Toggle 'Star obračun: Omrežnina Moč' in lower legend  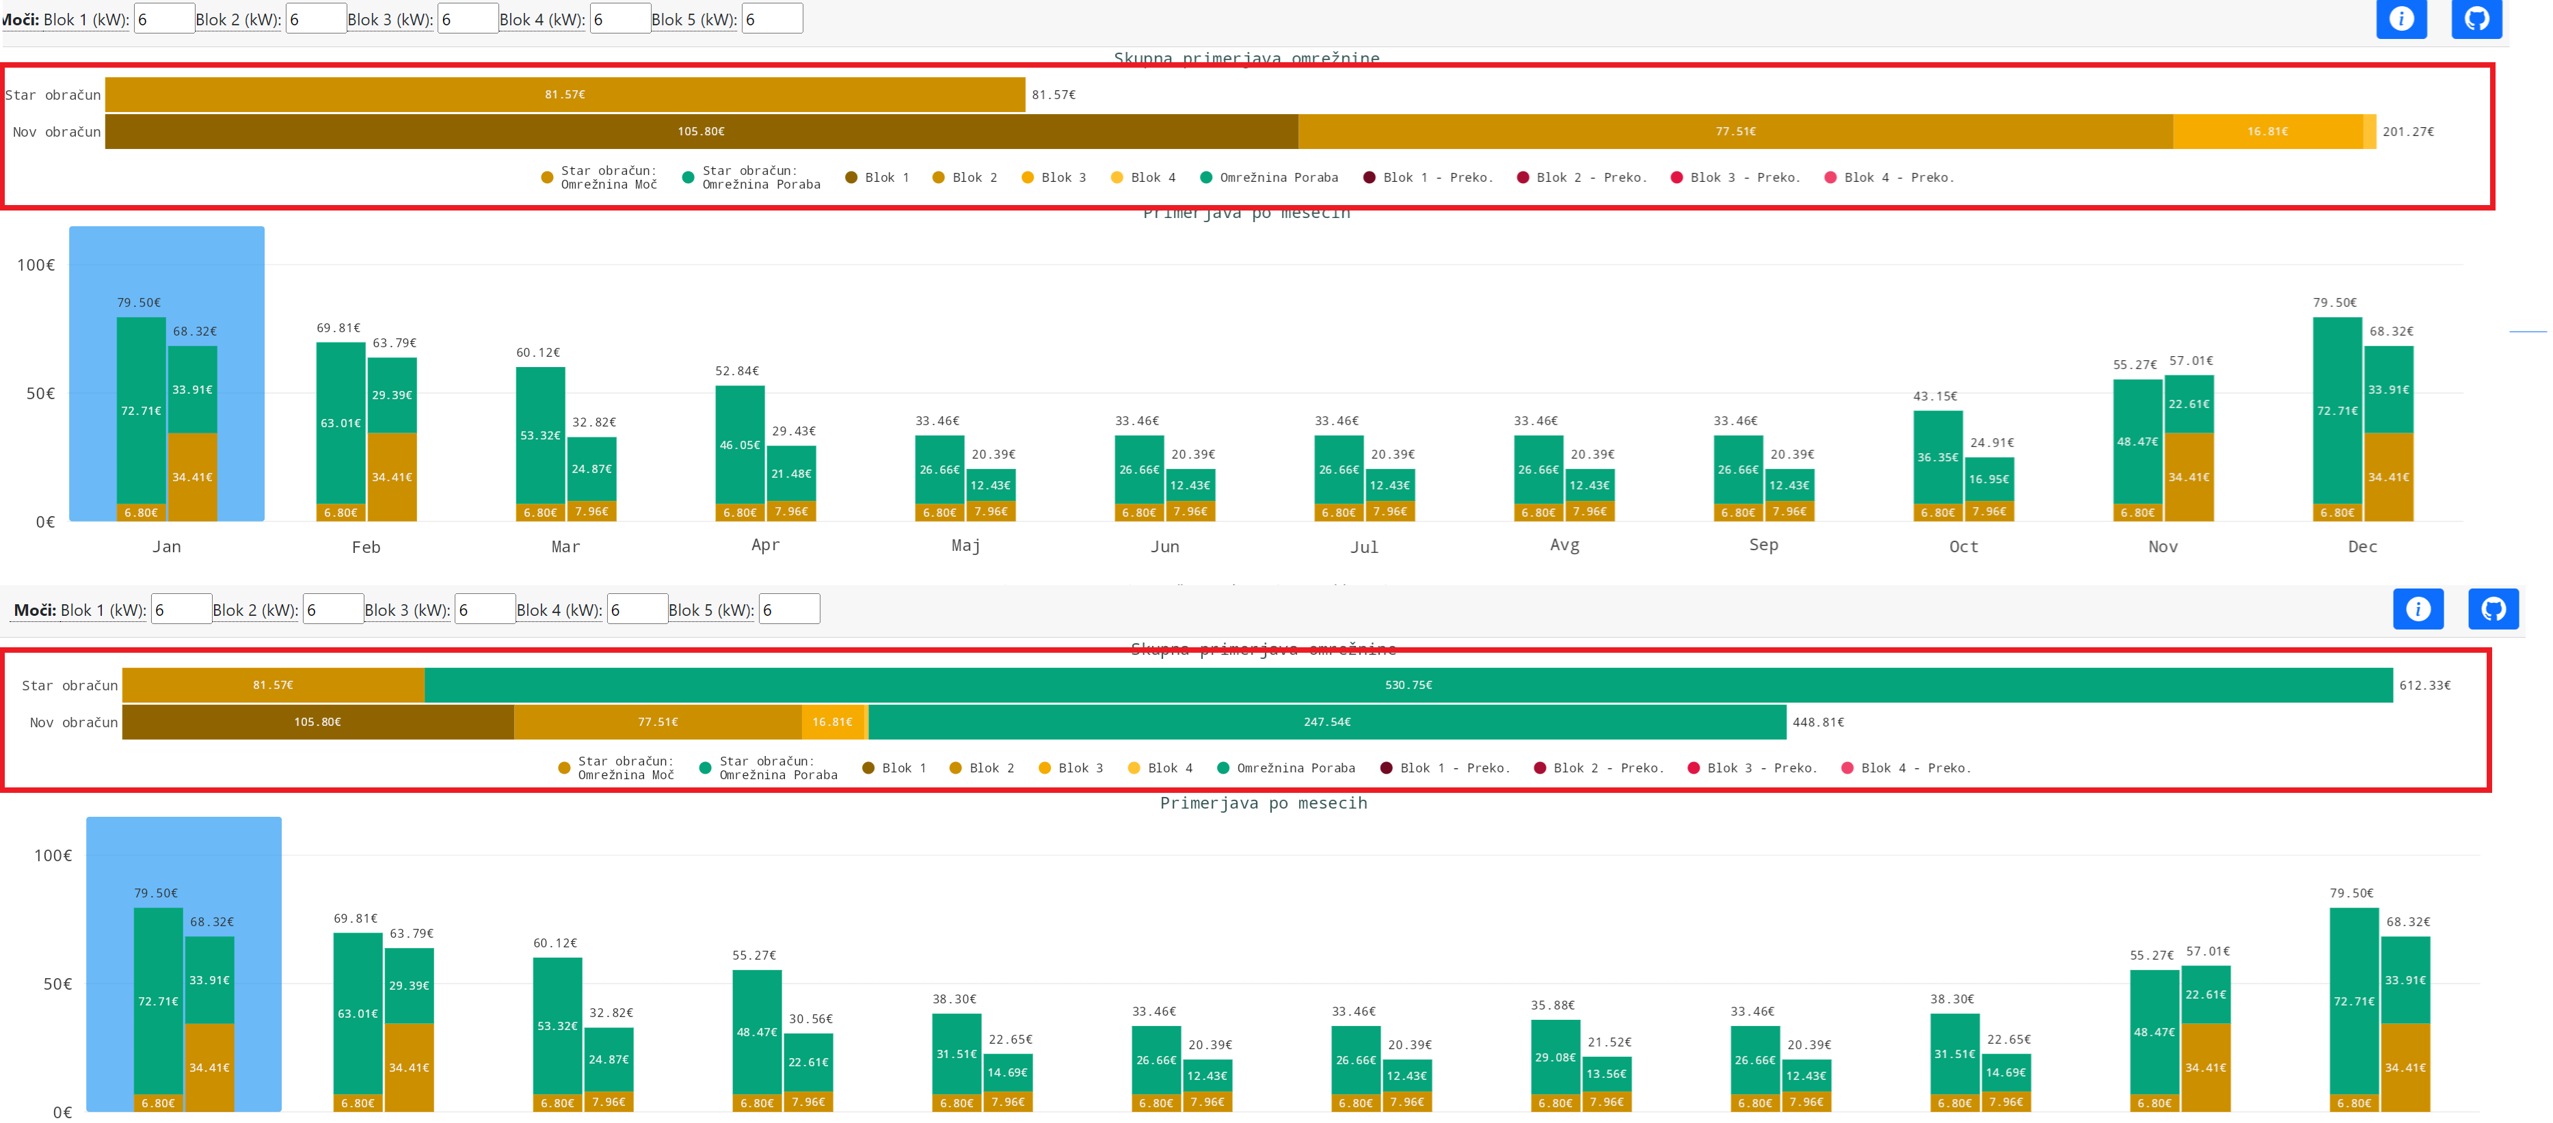[617, 768]
